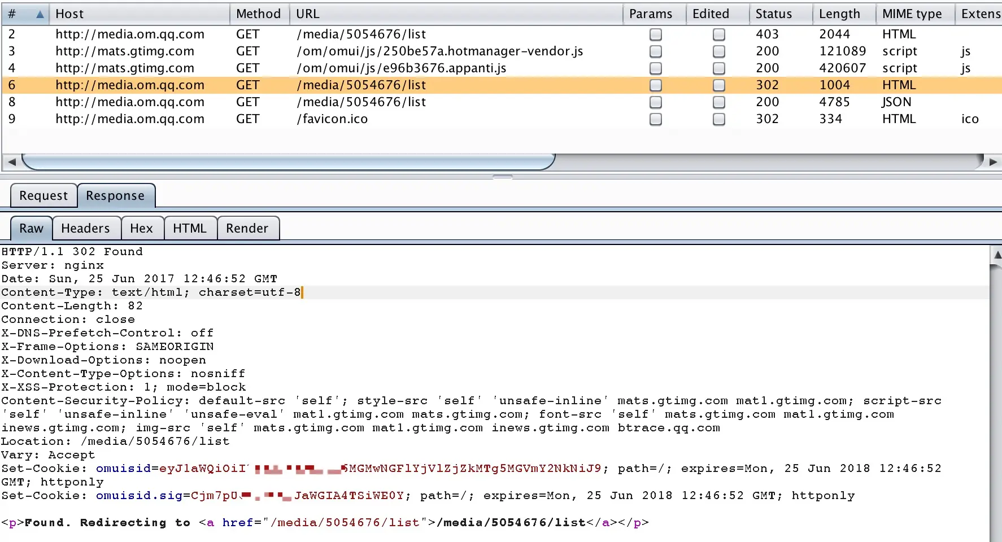The width and height of the screenshot is (1002, 542).
Task: Sort by Status column header
Action: pyautogui.click(x=781, y=14)
